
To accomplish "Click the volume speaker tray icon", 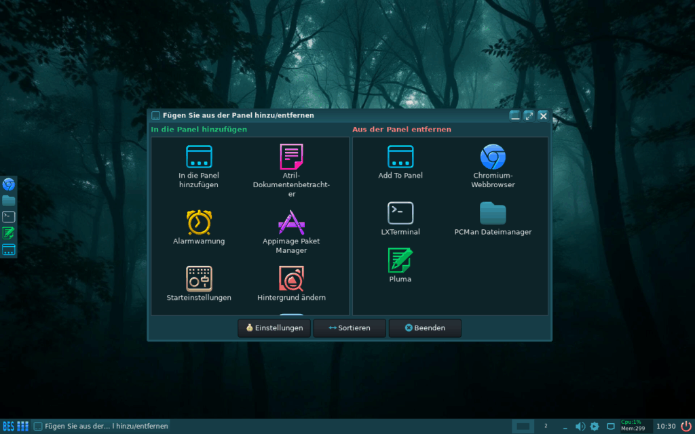I will pyautogui.click(x=580, y=426).
